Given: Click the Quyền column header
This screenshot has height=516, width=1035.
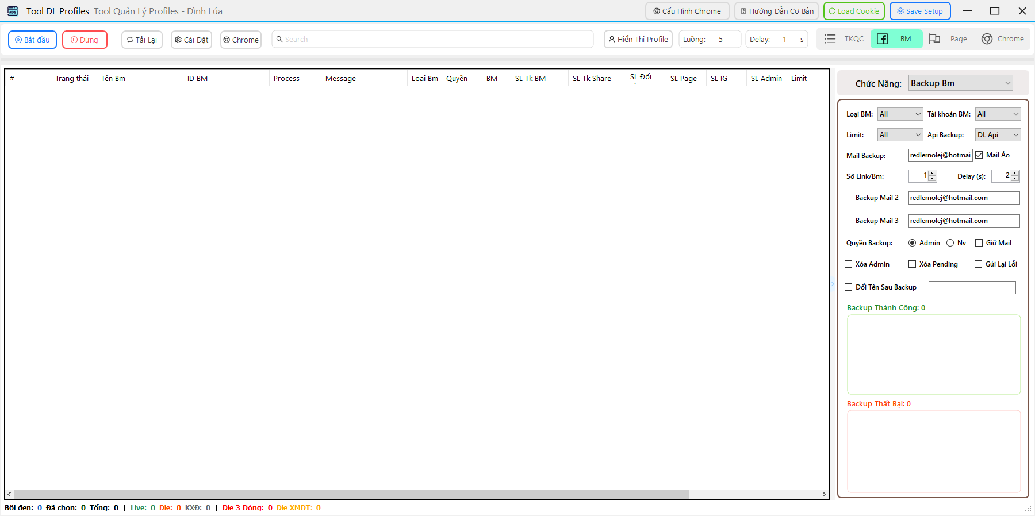Looking at the screenshot, I should pyautogui.click(x=462, y=78).
